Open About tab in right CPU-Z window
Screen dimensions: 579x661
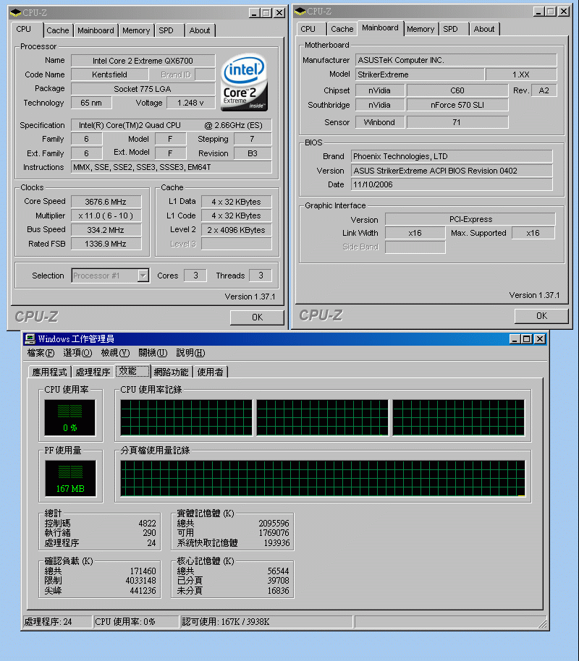pos(484,29)
